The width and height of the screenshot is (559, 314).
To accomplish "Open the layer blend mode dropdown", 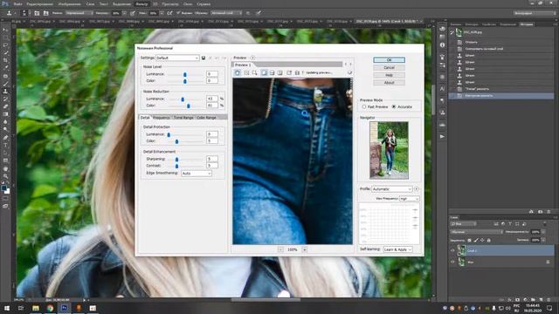I will tap(476, 232).
